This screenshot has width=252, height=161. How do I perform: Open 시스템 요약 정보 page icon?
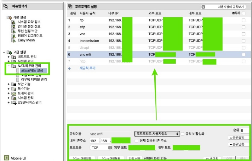(14, 22)
